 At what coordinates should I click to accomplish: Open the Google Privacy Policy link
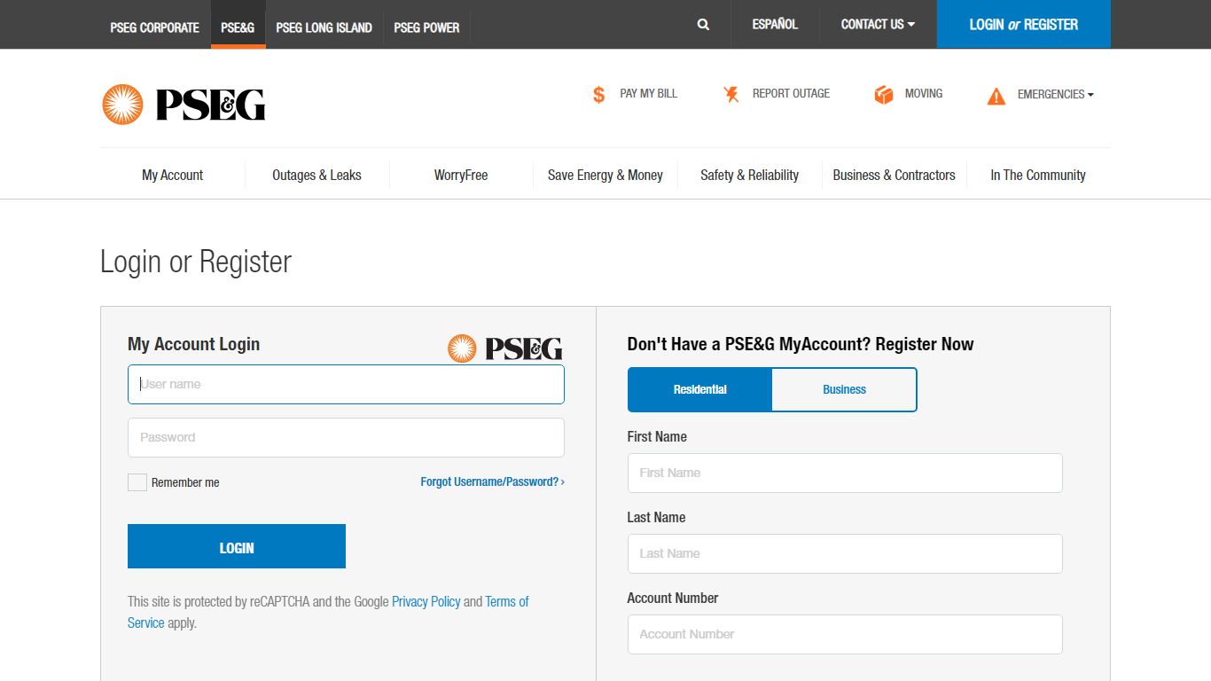pyautogui.click(x=426, y=601)
